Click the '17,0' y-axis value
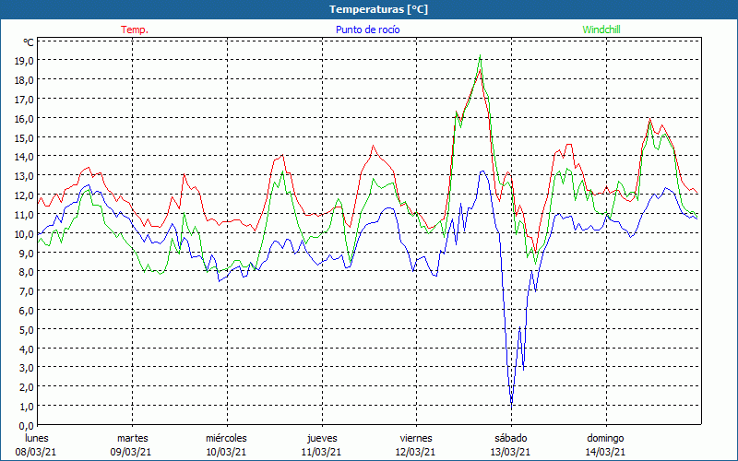 (x=25, y=100)
